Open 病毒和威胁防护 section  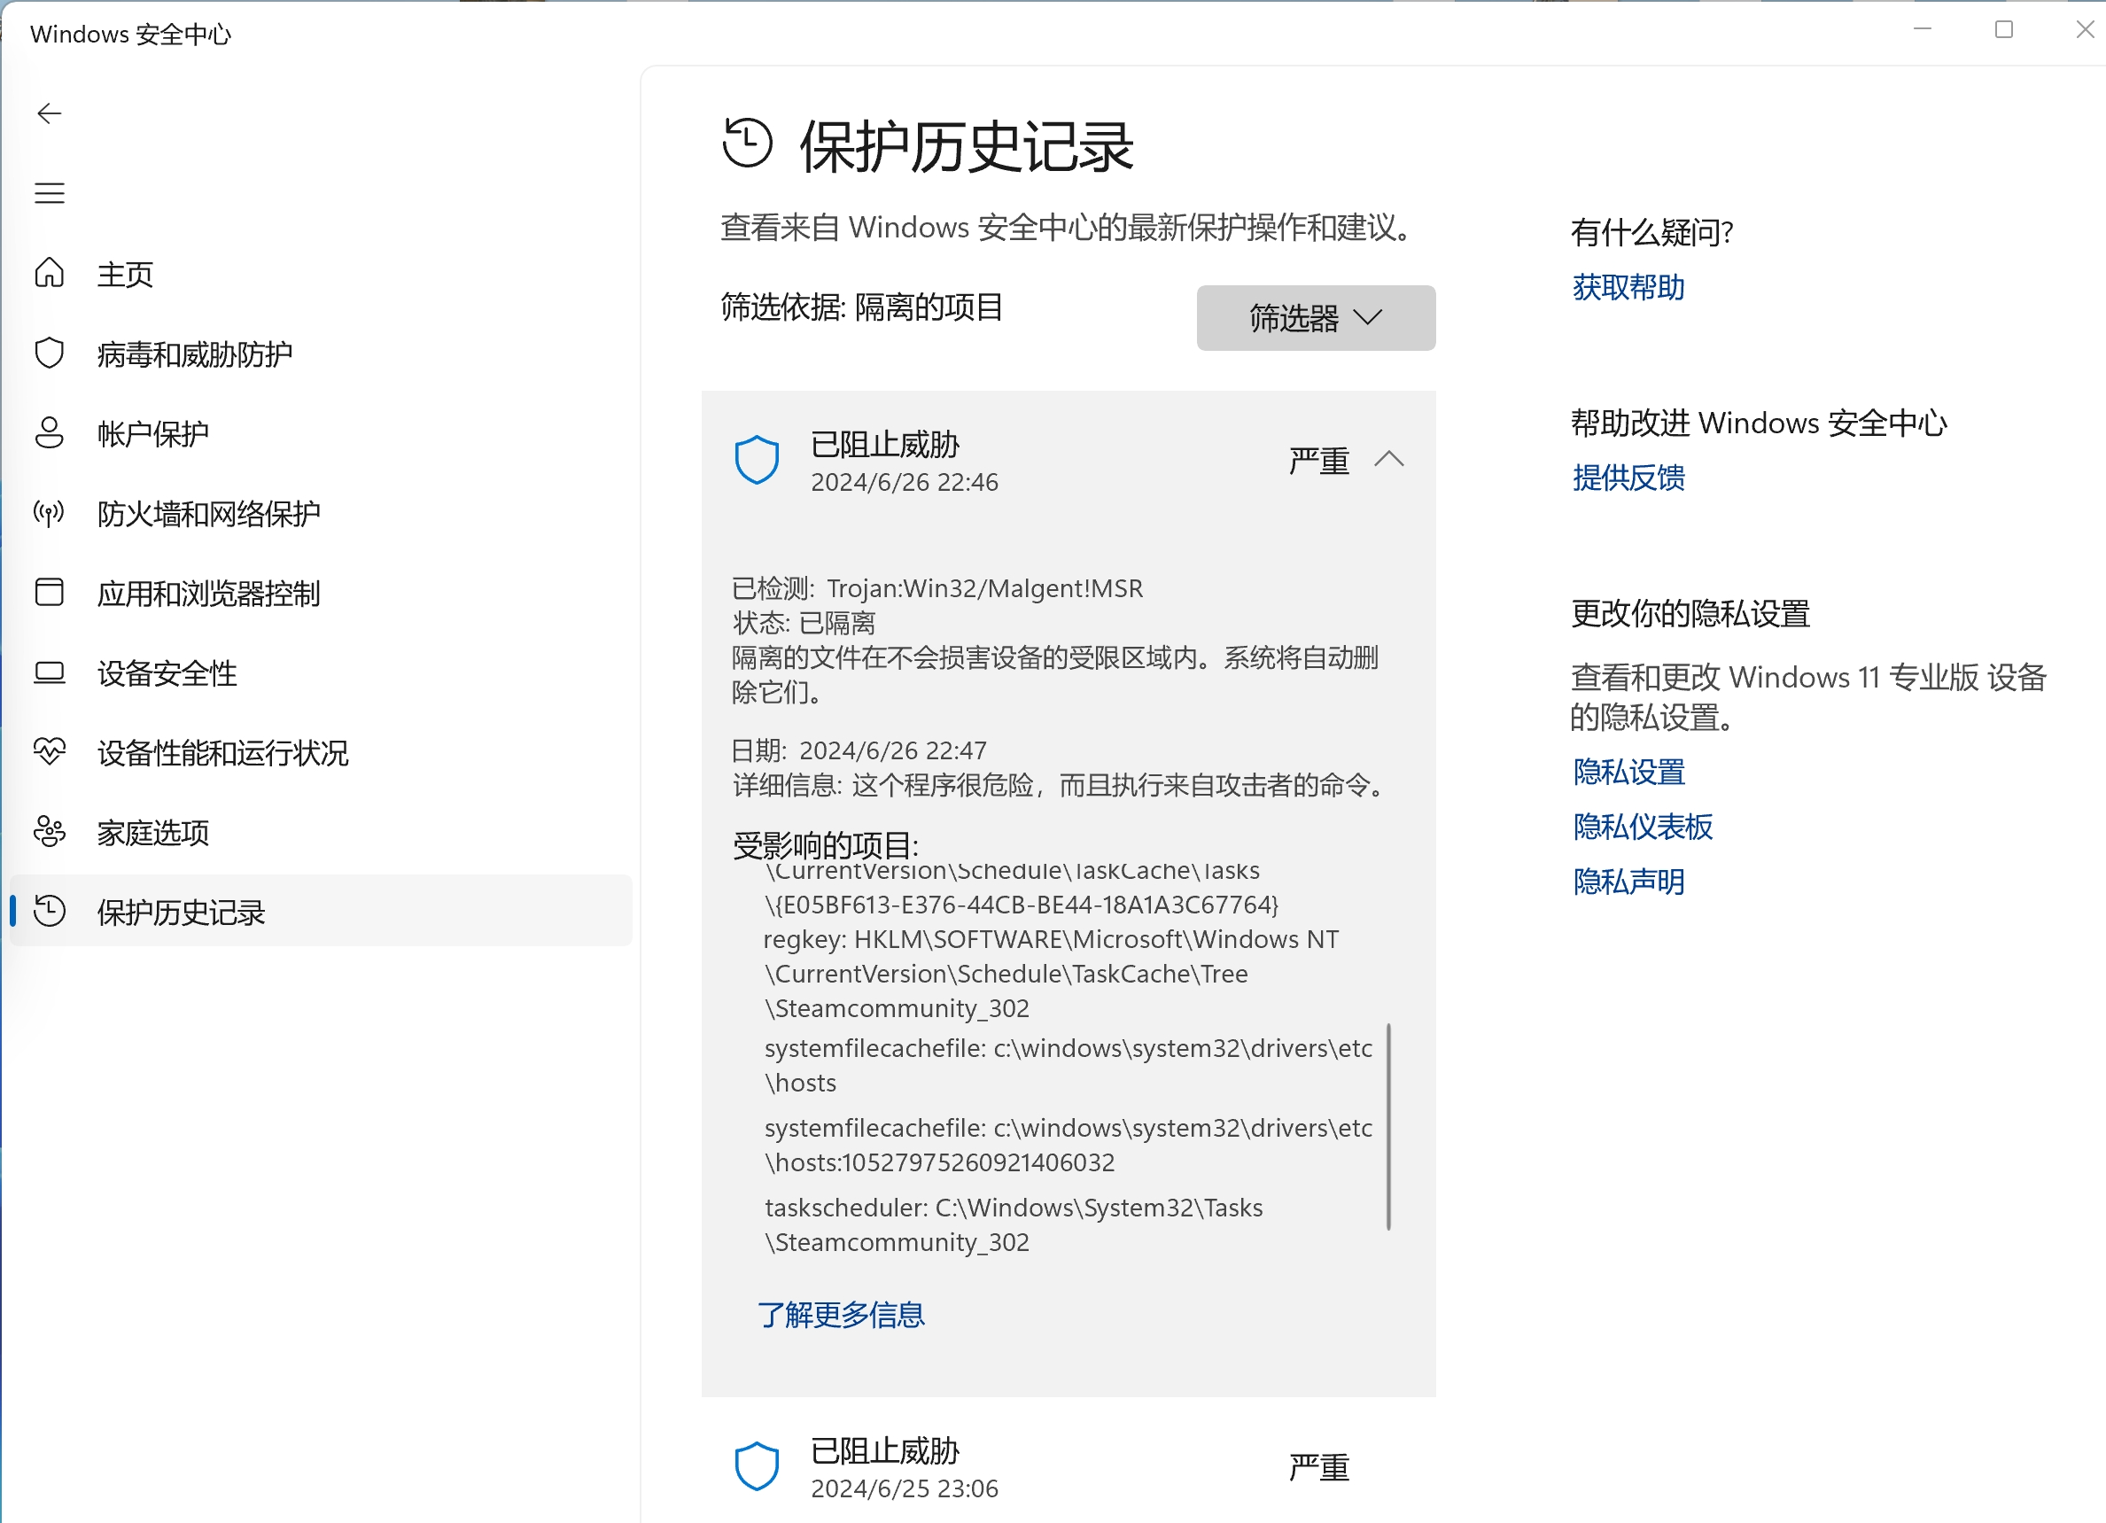click(321, 353)
